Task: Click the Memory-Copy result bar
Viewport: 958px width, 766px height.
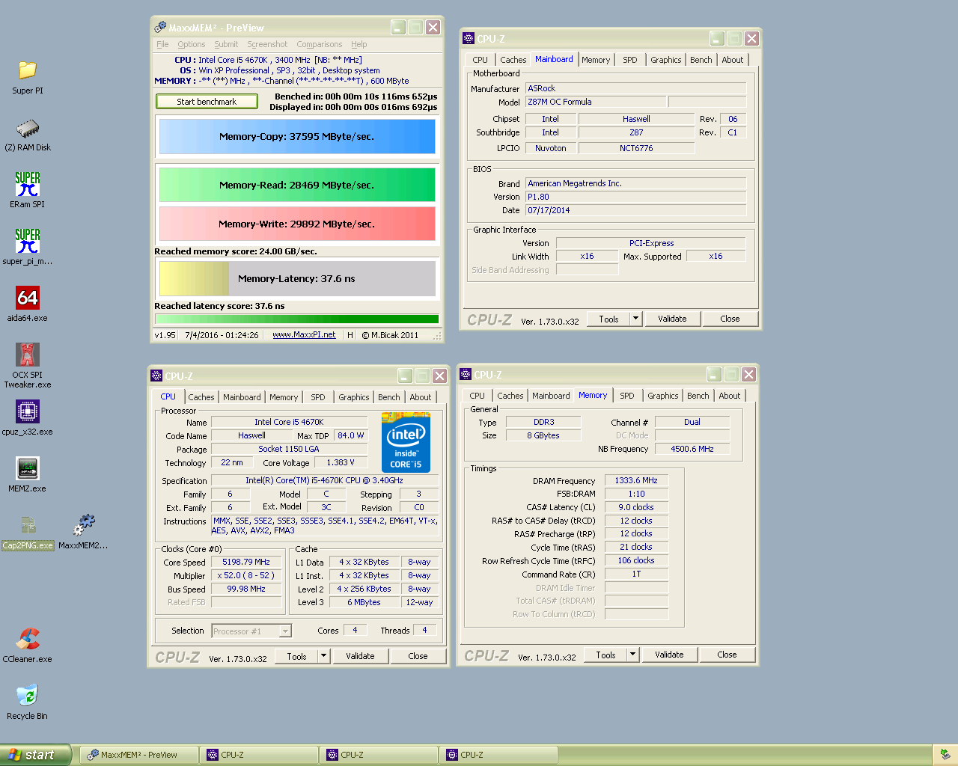Action: point(297,136)
